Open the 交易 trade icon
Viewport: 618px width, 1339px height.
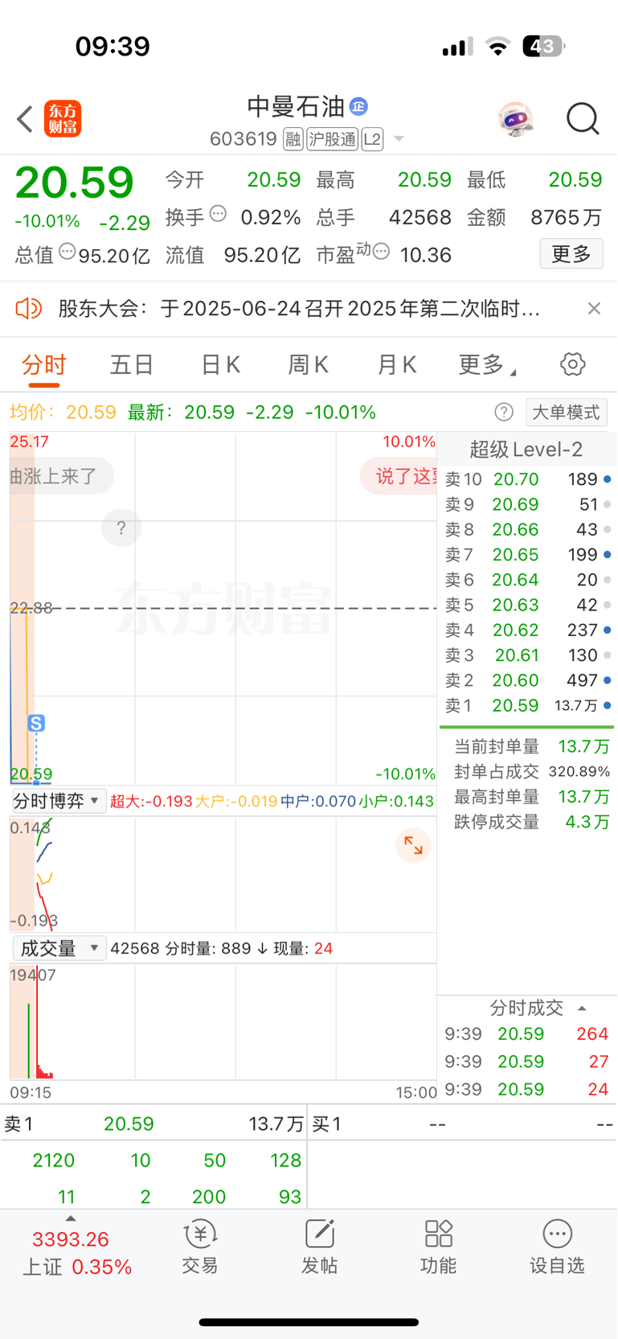200,1247
